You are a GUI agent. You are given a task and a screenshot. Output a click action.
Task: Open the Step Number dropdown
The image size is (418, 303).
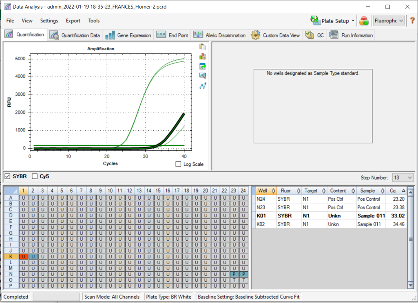point(403,178)
